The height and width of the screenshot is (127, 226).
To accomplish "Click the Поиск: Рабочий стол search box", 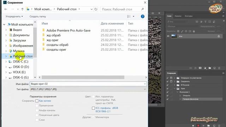I will pos(123,9).
